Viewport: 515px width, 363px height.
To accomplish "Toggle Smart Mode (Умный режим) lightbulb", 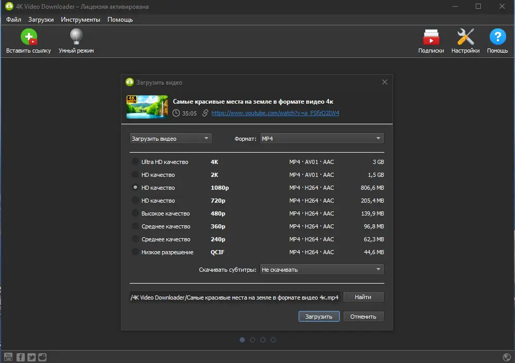I will pos(76,37).
